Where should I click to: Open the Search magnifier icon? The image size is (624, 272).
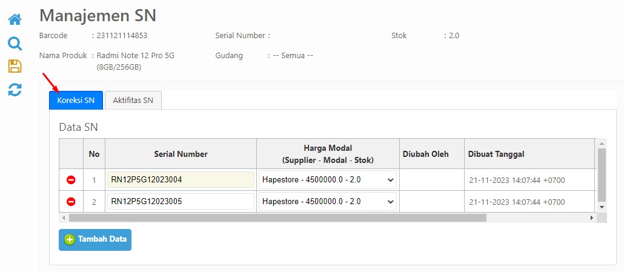[15, 44]
